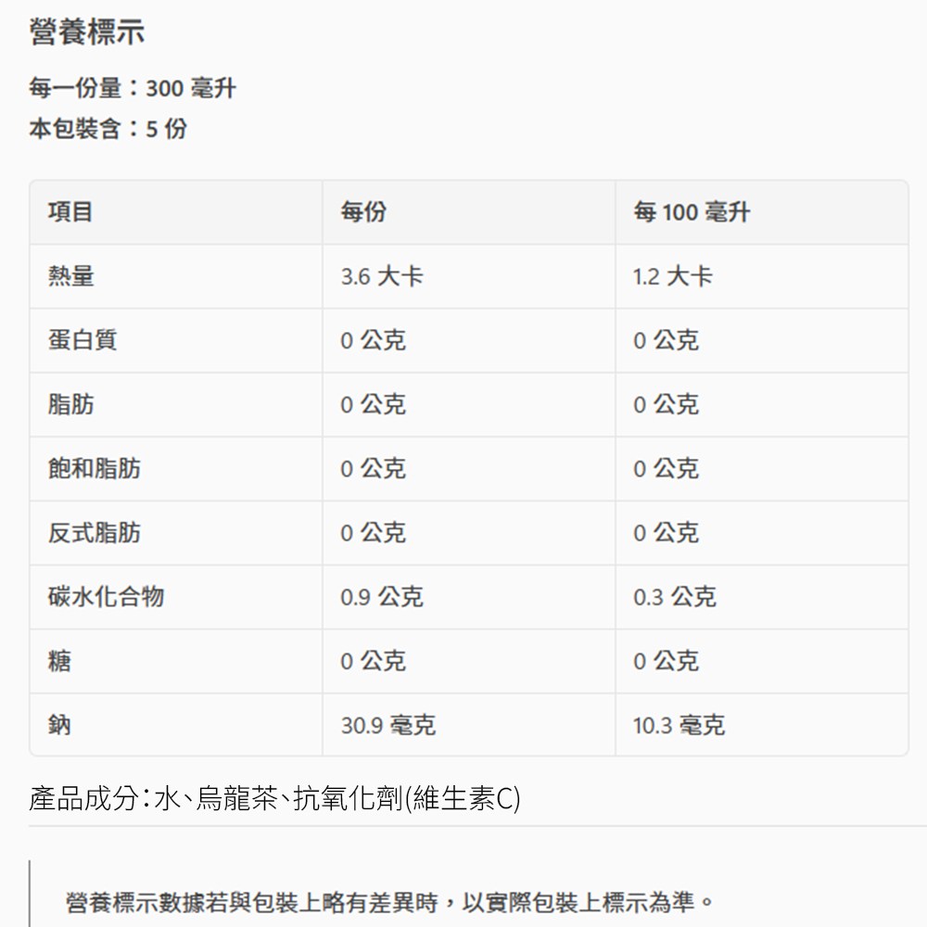Select the 脂肪 row label
The image size is (927, 927).
click(70, 404)
